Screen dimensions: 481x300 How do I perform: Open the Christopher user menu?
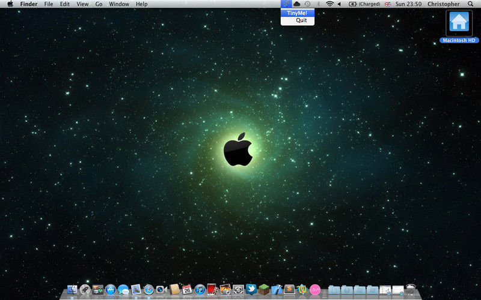(444, 4)
